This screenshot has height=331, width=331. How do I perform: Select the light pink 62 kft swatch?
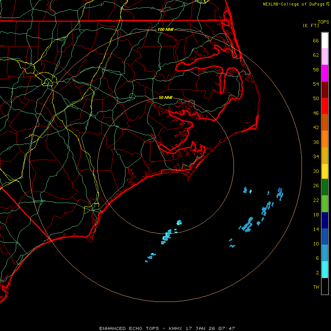(325, 57)
